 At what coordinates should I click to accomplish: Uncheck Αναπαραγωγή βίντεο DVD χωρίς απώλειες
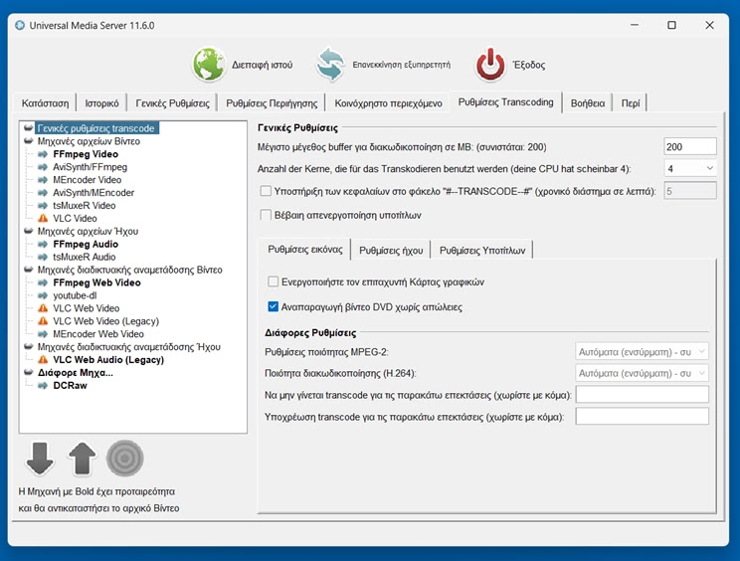(273, 306)
